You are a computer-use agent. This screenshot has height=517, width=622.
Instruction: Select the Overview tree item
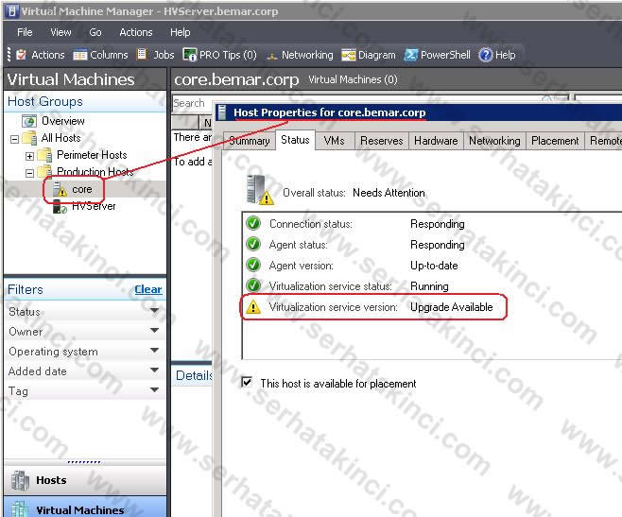tap(63, 121)
